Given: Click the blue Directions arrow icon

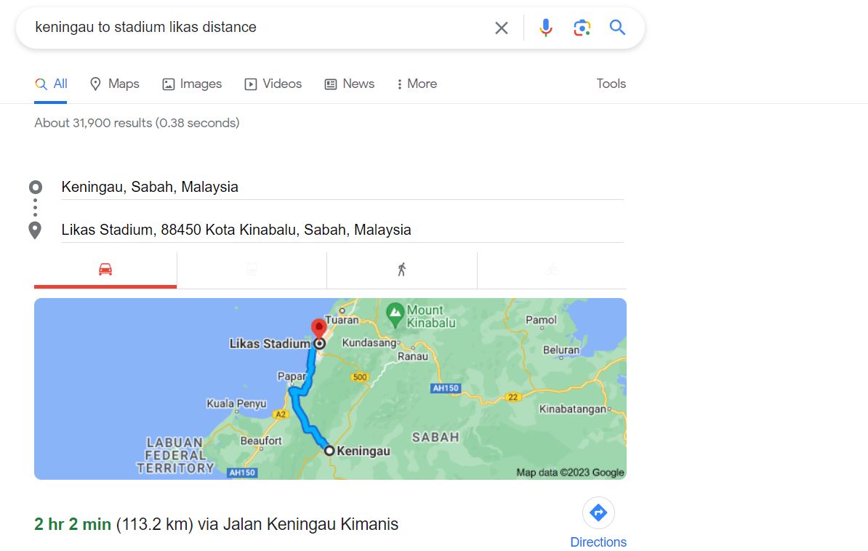Looking at the screenshot, I should coord(598,512).
